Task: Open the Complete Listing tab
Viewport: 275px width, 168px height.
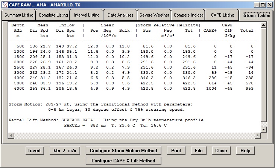Action: pos(53,15)
